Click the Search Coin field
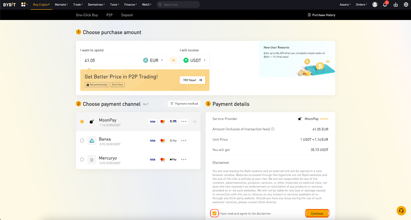 [178, 5]
